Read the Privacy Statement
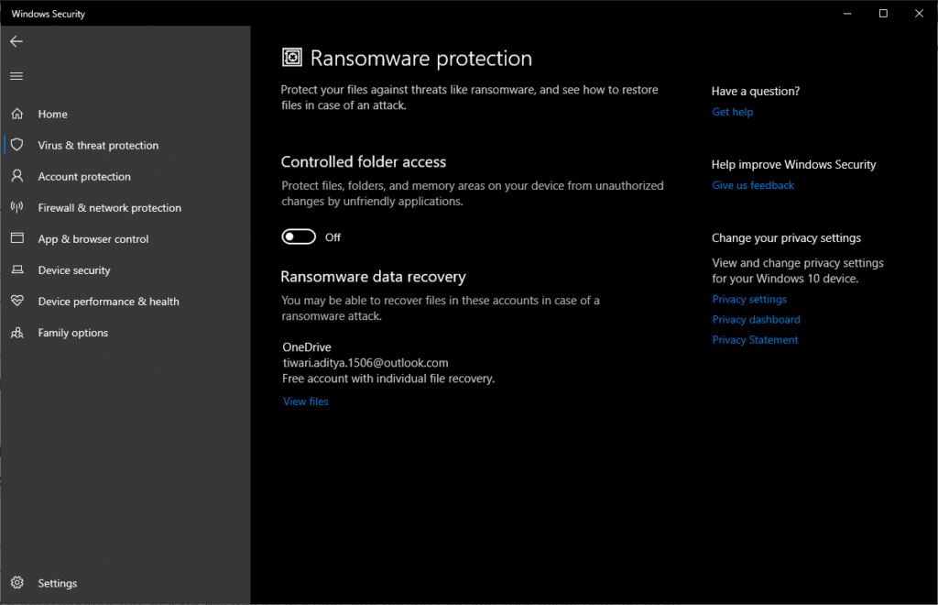This screenshot has height=605, width=938. [755, 339]
